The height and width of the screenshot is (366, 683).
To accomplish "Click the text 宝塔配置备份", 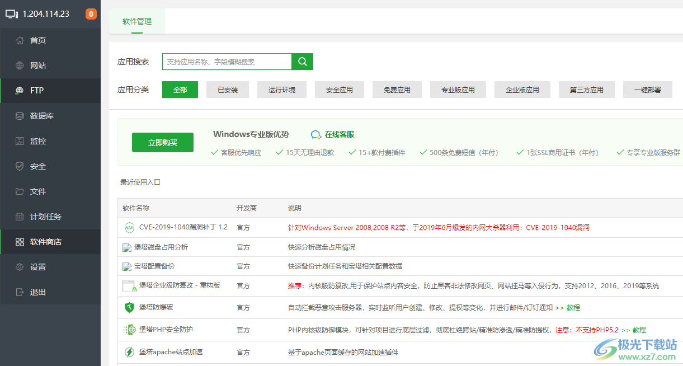I will coord(154,266).
